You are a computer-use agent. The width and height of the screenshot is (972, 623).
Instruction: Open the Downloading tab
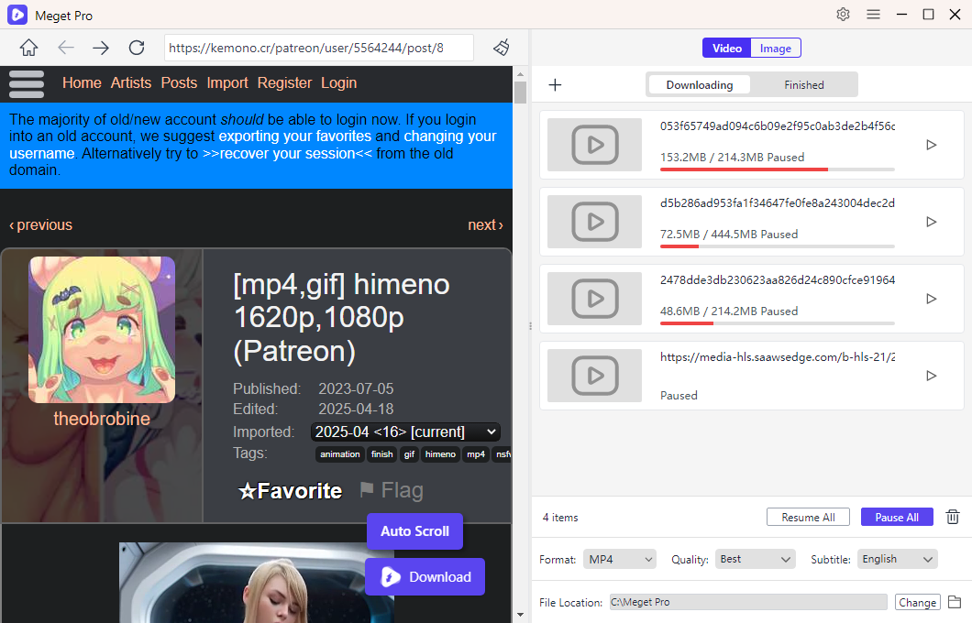700,85
